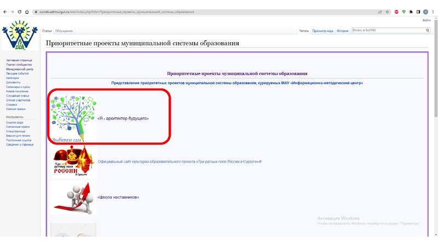Open Спецстраницы tool link
This screenshot has height=246, width=438.
point(16,131)
